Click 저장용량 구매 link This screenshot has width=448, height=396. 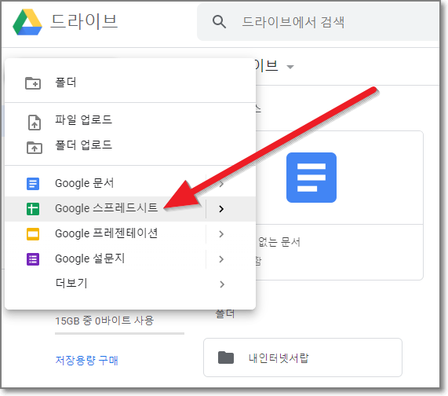86,360
